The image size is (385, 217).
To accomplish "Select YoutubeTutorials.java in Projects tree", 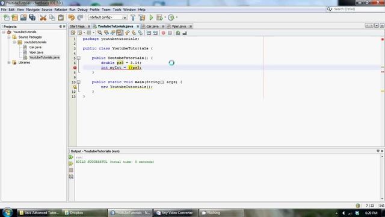I will [45, 57].
